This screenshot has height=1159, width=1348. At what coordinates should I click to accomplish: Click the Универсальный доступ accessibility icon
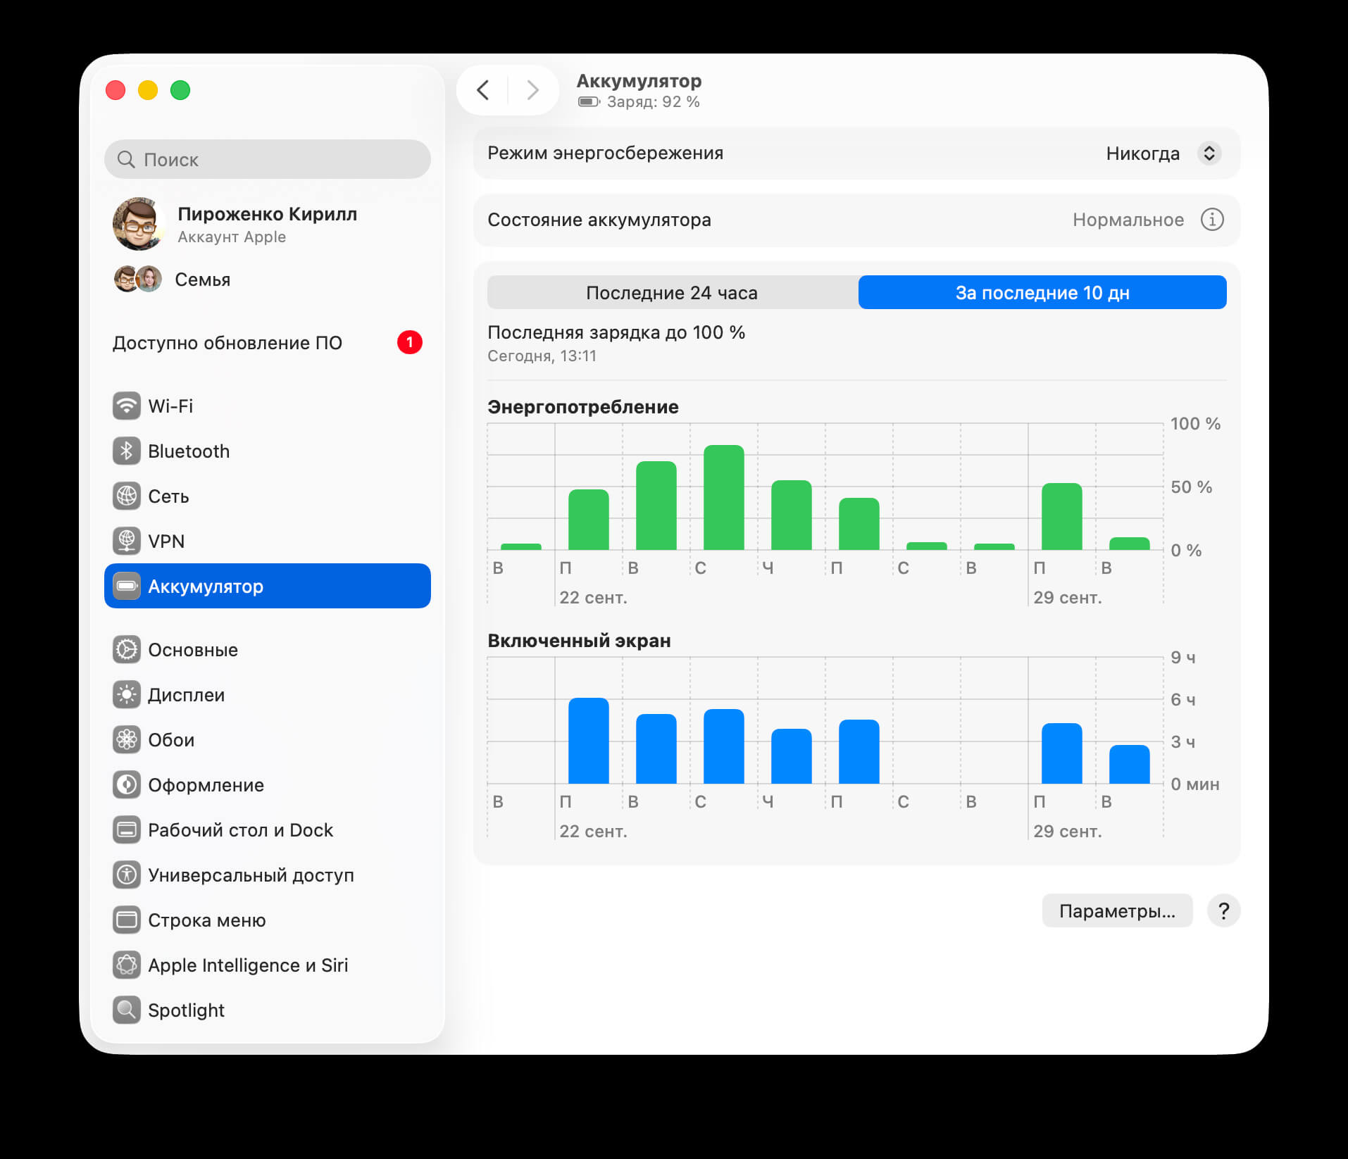[x=127, y=875]
